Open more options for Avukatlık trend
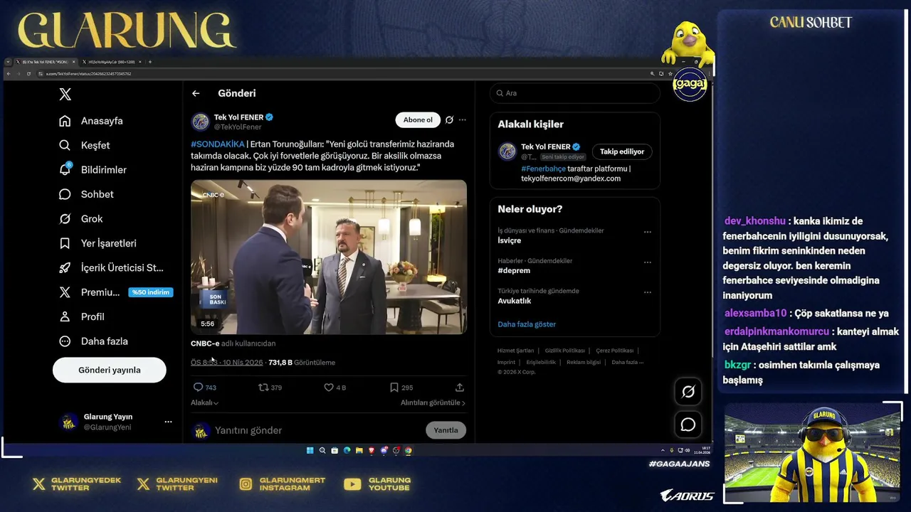The width and height of the screenshot is (911, 512). coord(648,292)
